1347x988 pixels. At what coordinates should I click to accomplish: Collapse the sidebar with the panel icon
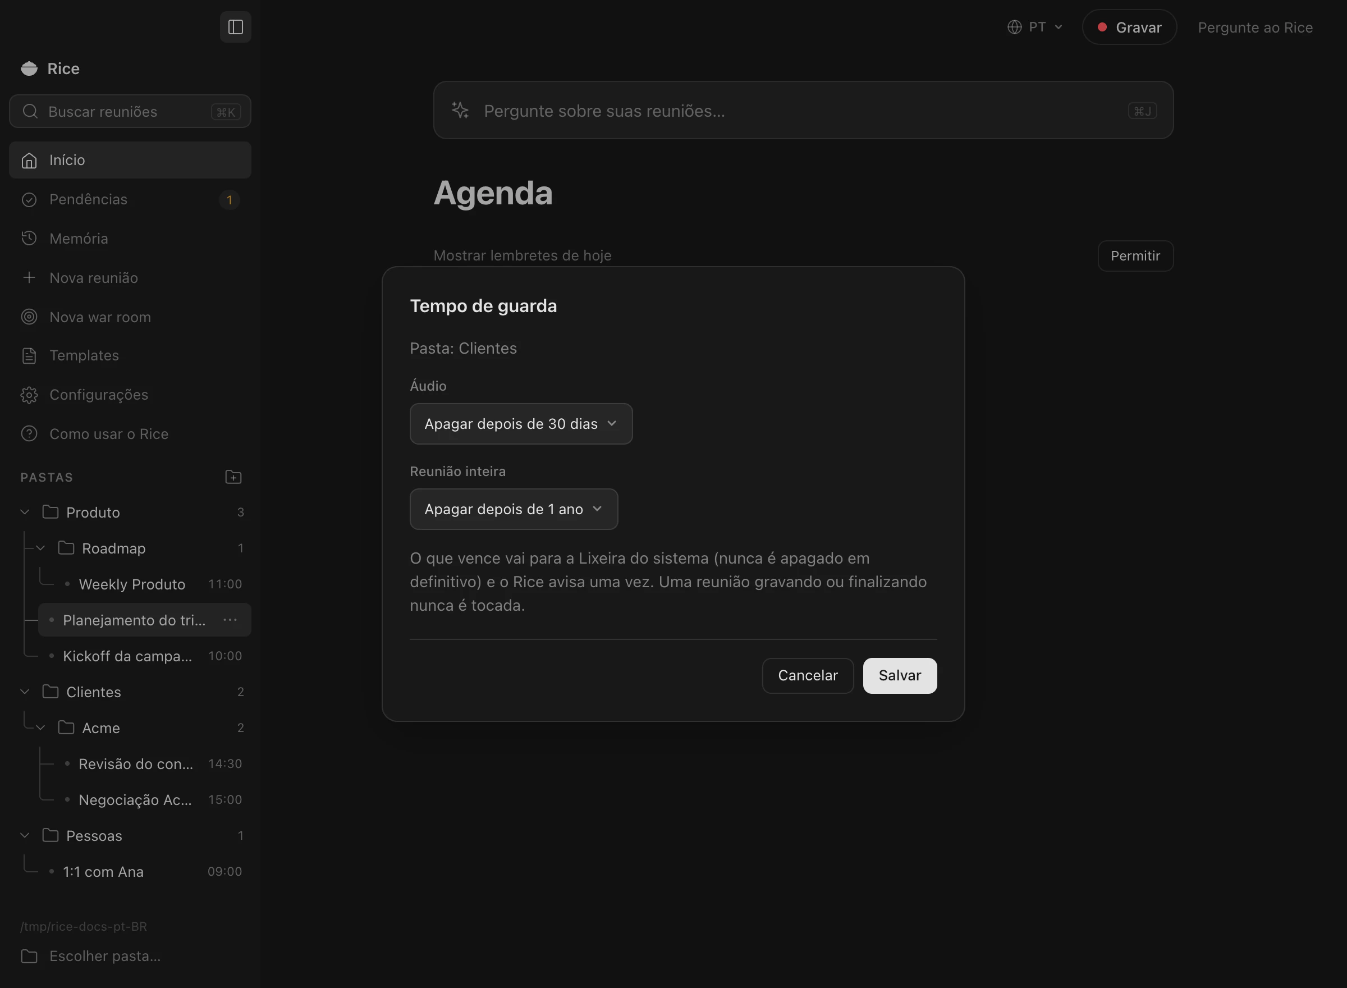pyautogui.click(x=236, y=27)
